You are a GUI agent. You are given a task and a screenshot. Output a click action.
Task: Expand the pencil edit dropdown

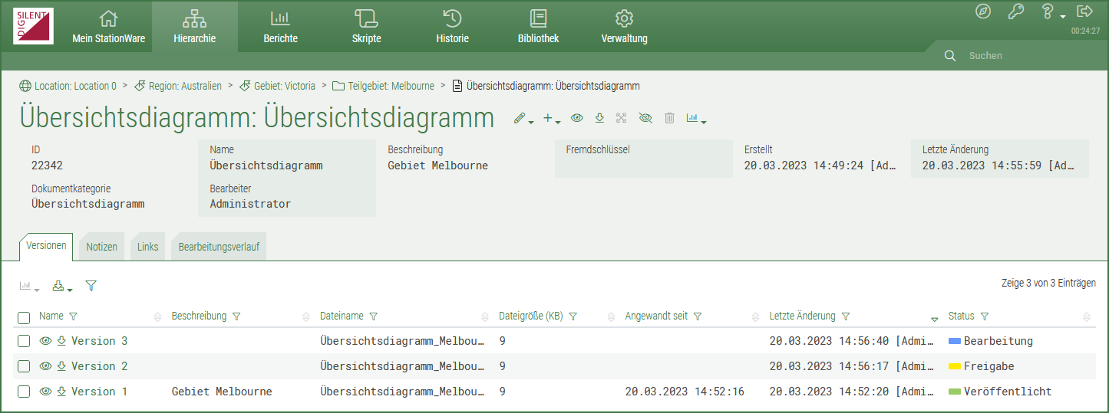(523, 119)
